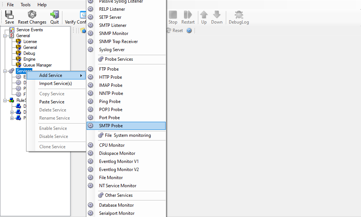
Task: Click the Quit toolbar icon
Action: coord(54,15)
